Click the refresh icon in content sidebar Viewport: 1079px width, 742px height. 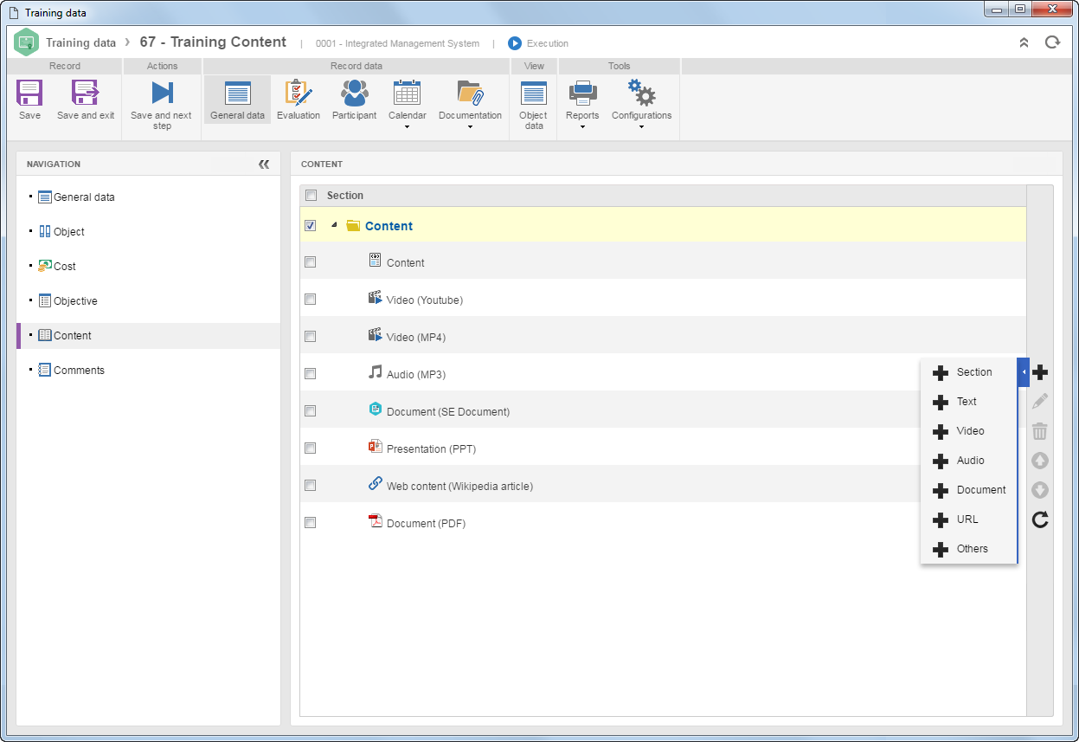tap(1040, 519)
